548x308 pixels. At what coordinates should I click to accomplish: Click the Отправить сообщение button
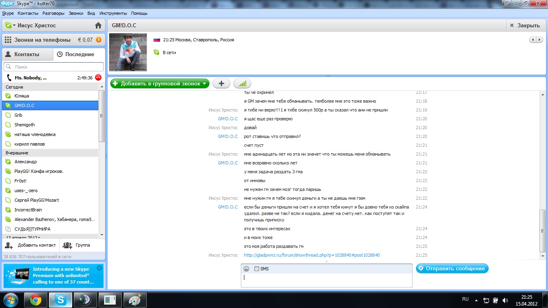click(x=452, y=269)
